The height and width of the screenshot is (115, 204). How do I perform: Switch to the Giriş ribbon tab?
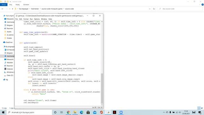[x=11, y=4]
